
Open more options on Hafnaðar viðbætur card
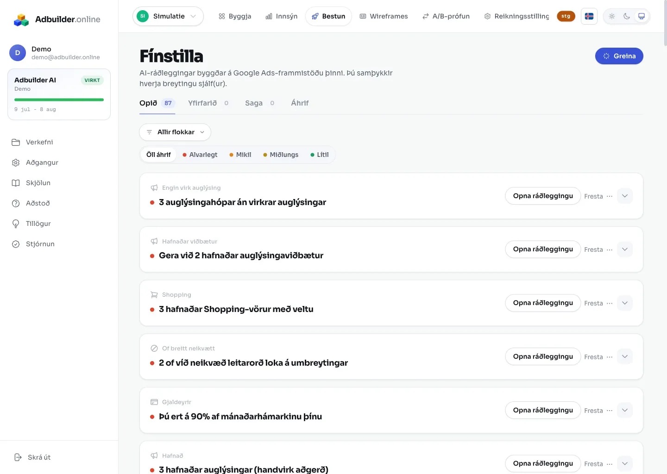610,249
